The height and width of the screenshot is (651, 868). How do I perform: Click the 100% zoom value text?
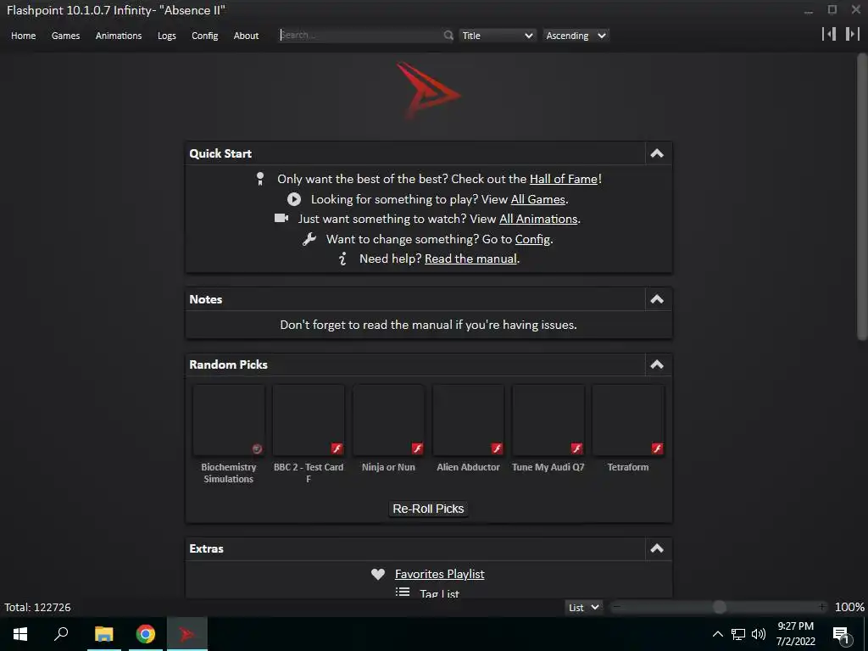[x=849, y=607]
